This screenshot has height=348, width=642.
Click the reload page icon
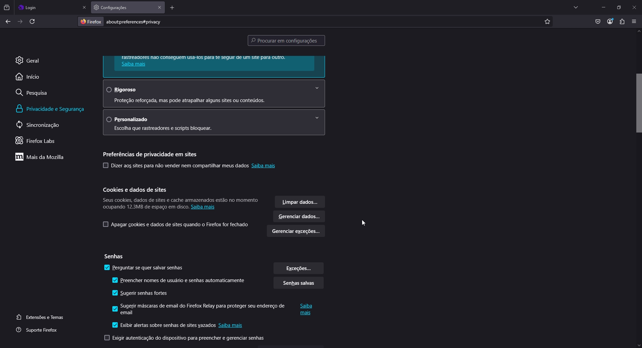(x=32, y=22)
